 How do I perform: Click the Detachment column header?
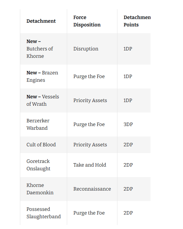point(41,21)
